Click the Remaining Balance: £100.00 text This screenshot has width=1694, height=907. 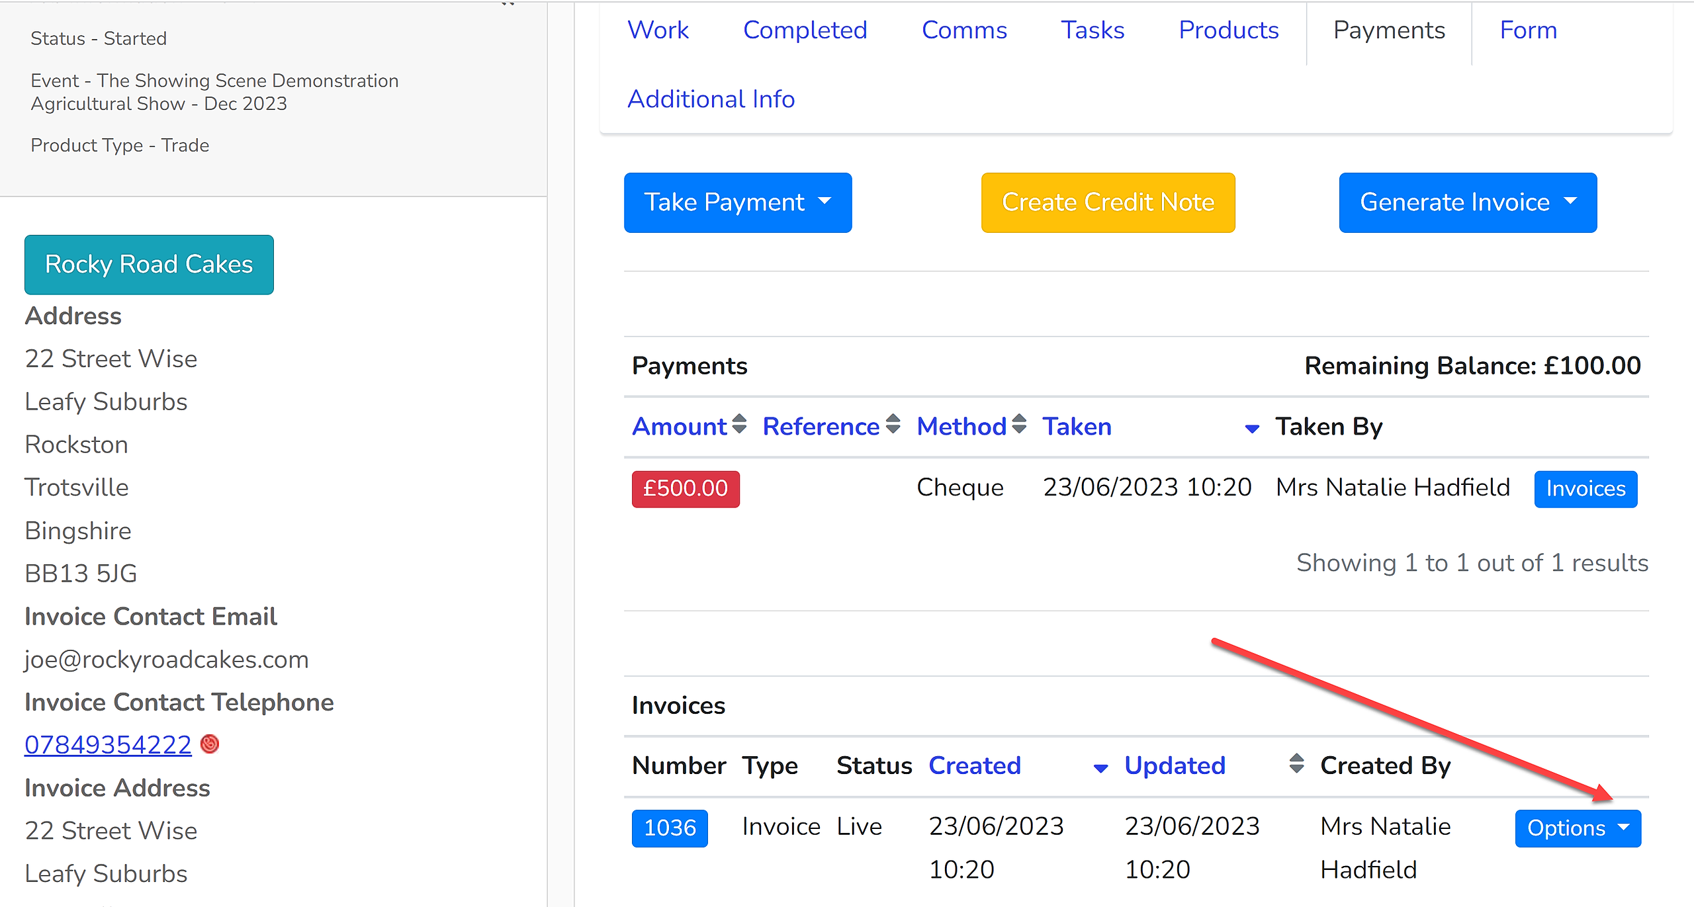pyautogui.click(x=1472, y=366)
